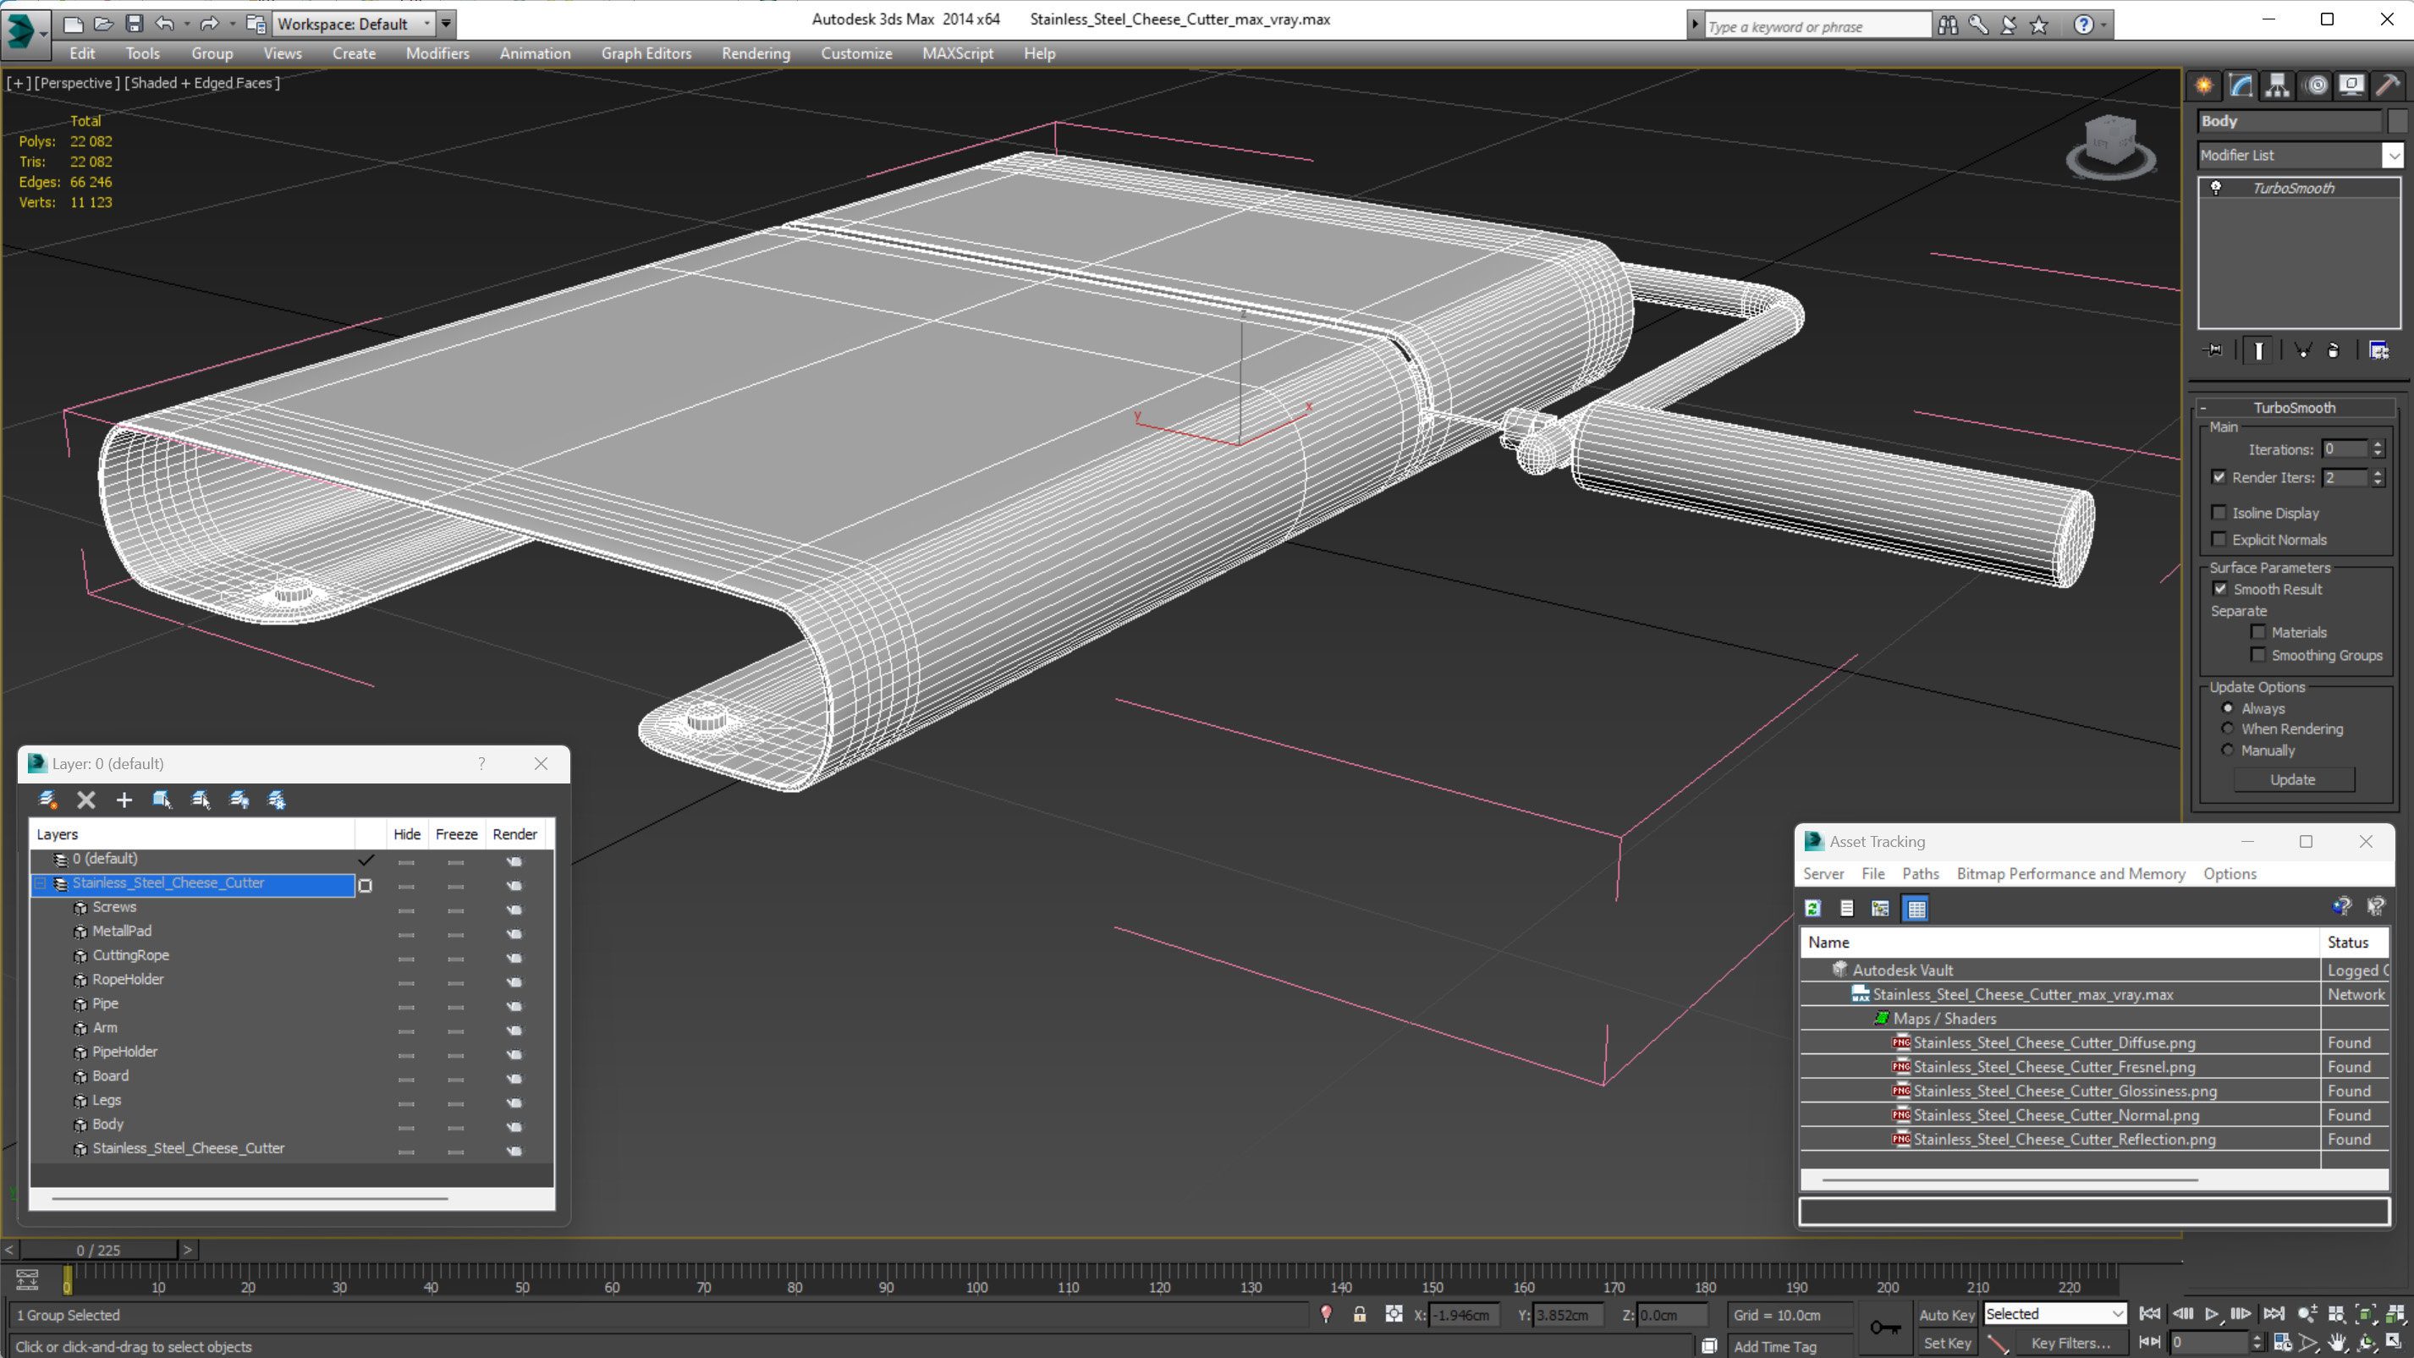Toggle Selection Lock padlock icon
This screenshot has width=2414, height=1358.
click(x=1359, y=1315)
